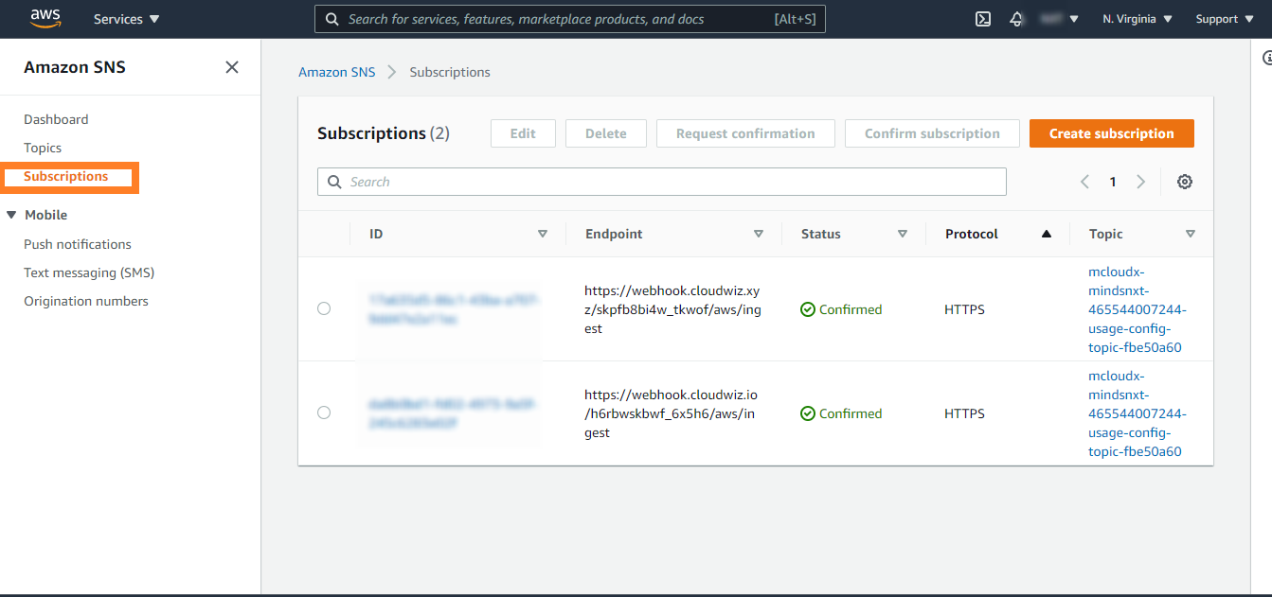Click the Create subscription button

pyautogui.click(x=1112, y=133)
